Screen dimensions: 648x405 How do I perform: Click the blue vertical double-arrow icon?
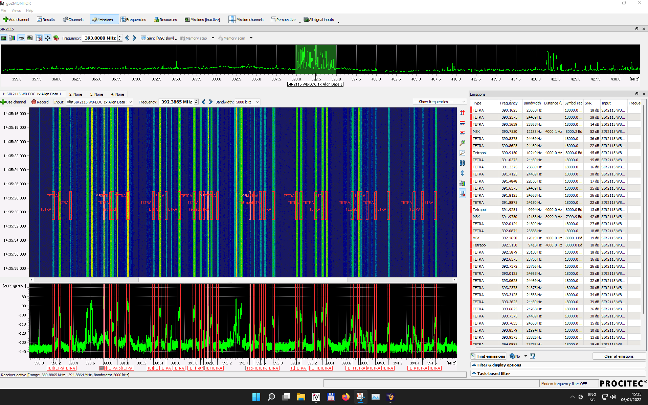[462, 173]
